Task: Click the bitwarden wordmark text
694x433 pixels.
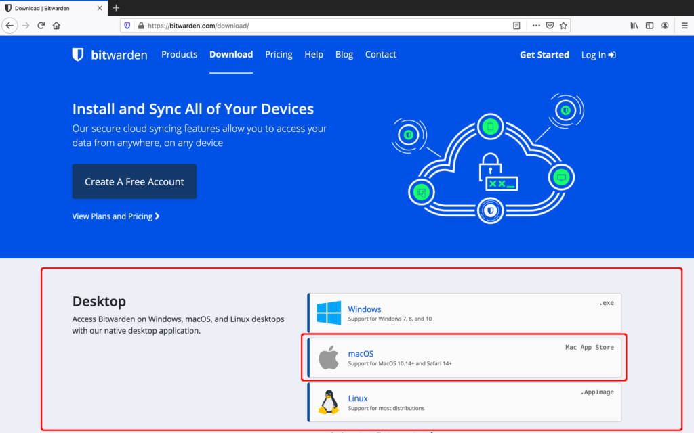Action: pos(119,55)
